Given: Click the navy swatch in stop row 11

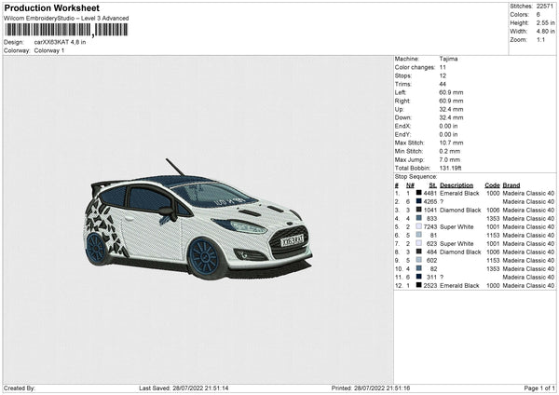Looking at the screenshot, I should (418, 277).
